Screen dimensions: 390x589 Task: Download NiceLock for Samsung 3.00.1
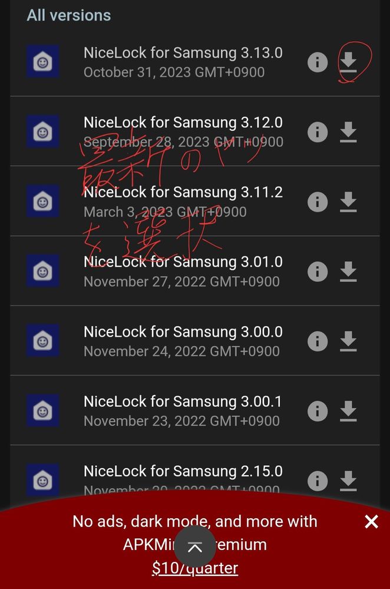[348, 411]
